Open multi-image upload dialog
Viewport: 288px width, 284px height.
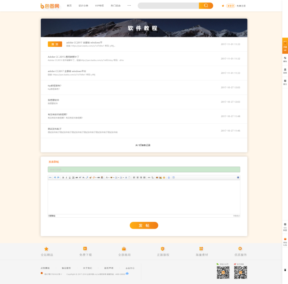pyautogui.click(x=160, y=178)
